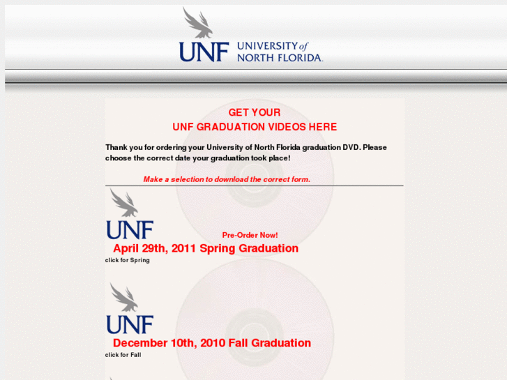Click the University of North Florida header logo
The image size is (507, 380).
(251, 35)
